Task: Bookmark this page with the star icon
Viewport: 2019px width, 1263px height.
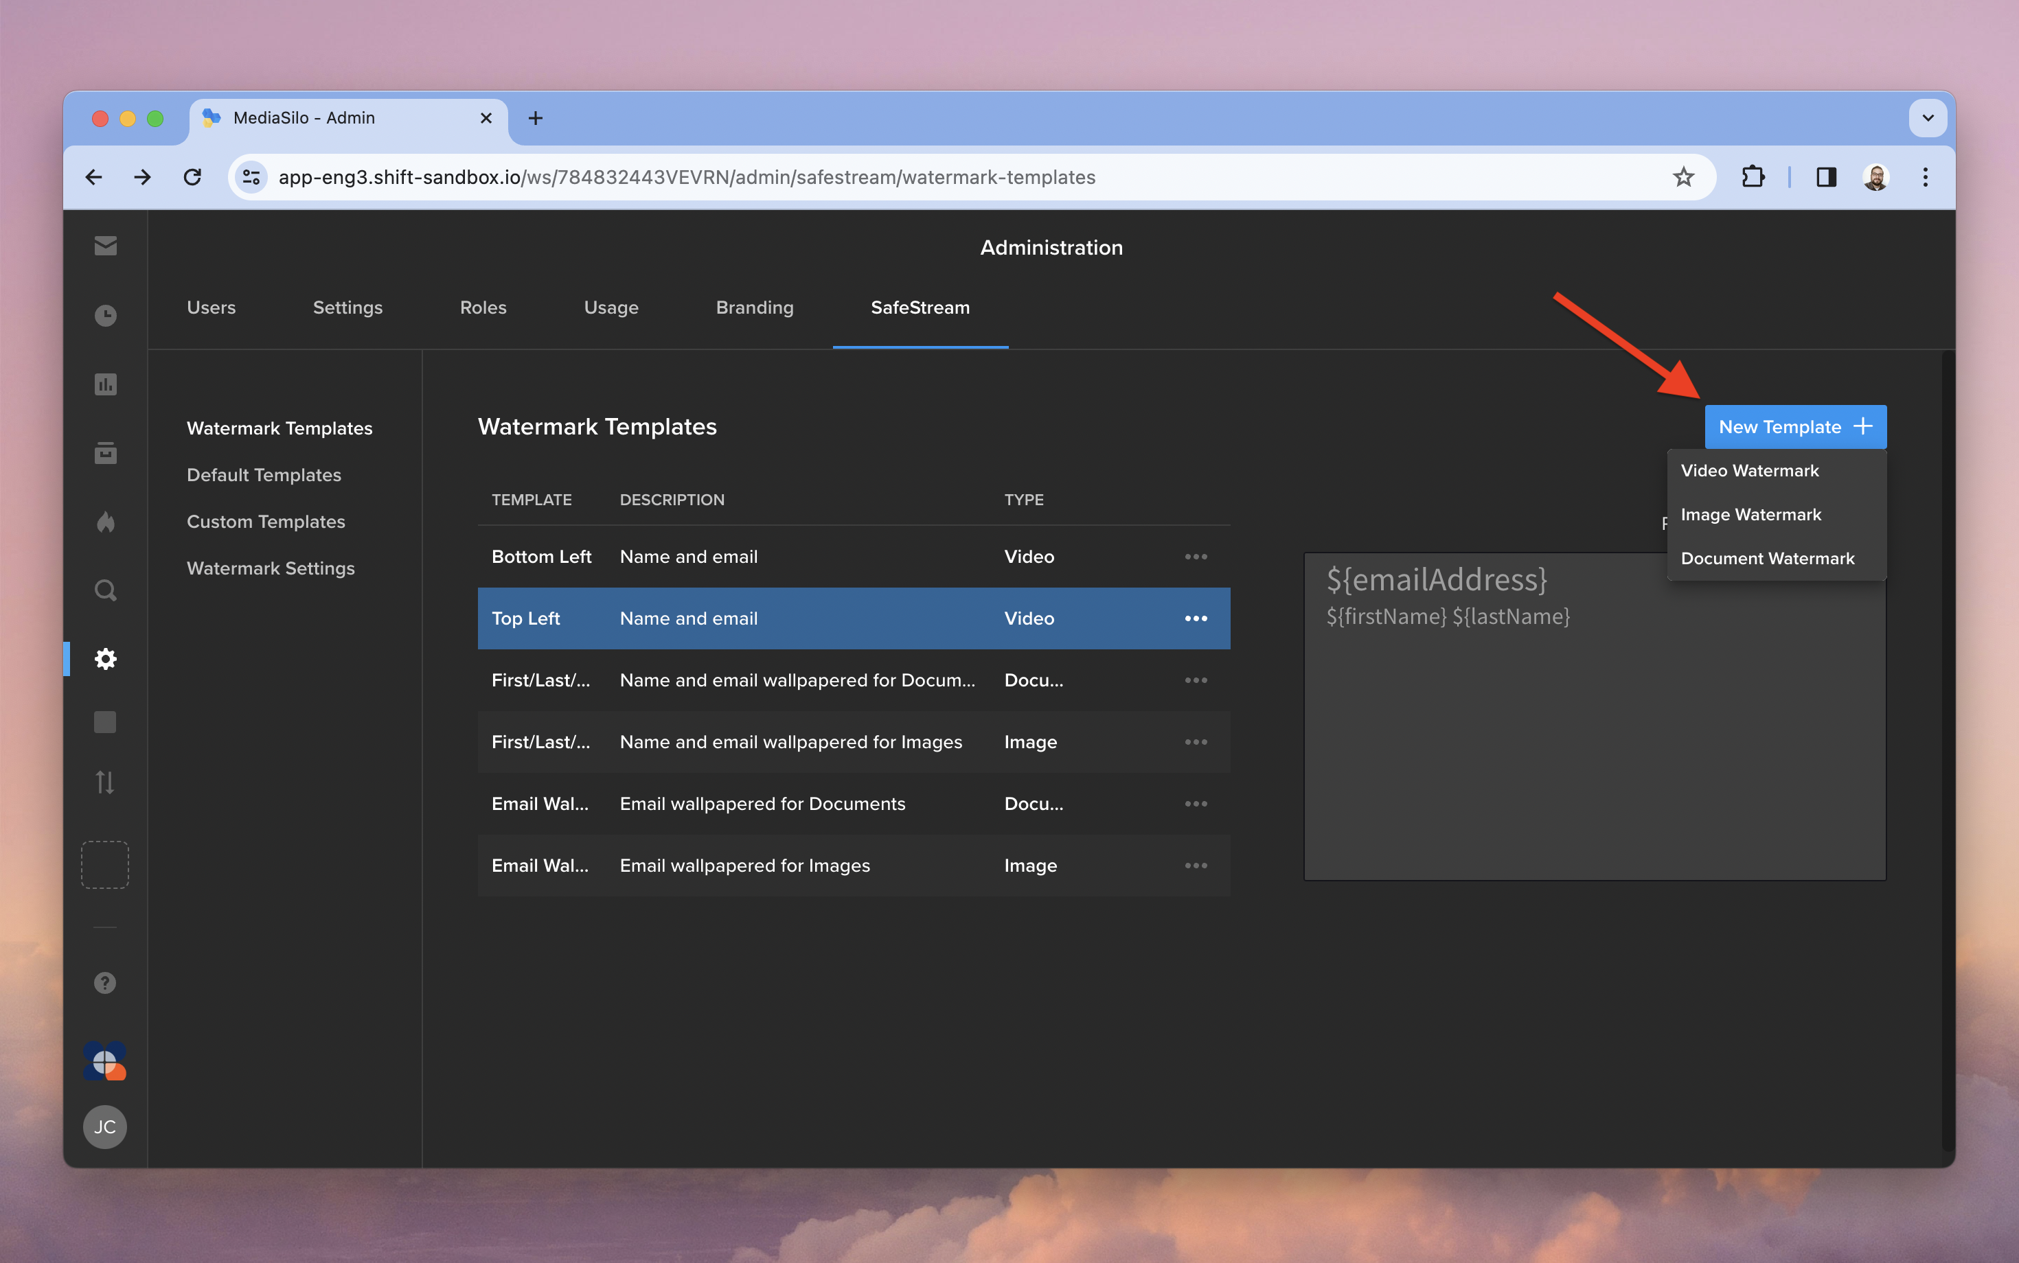Action: pos(1683,177)
